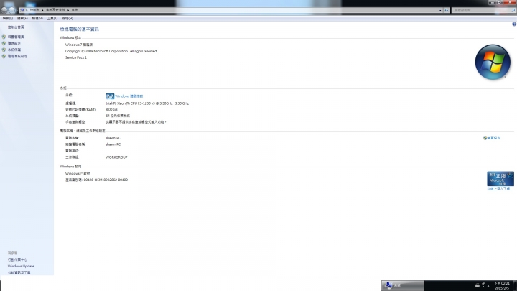Refresh the address bar view
This screenshot has height=291, width=517.
point(447,10)
